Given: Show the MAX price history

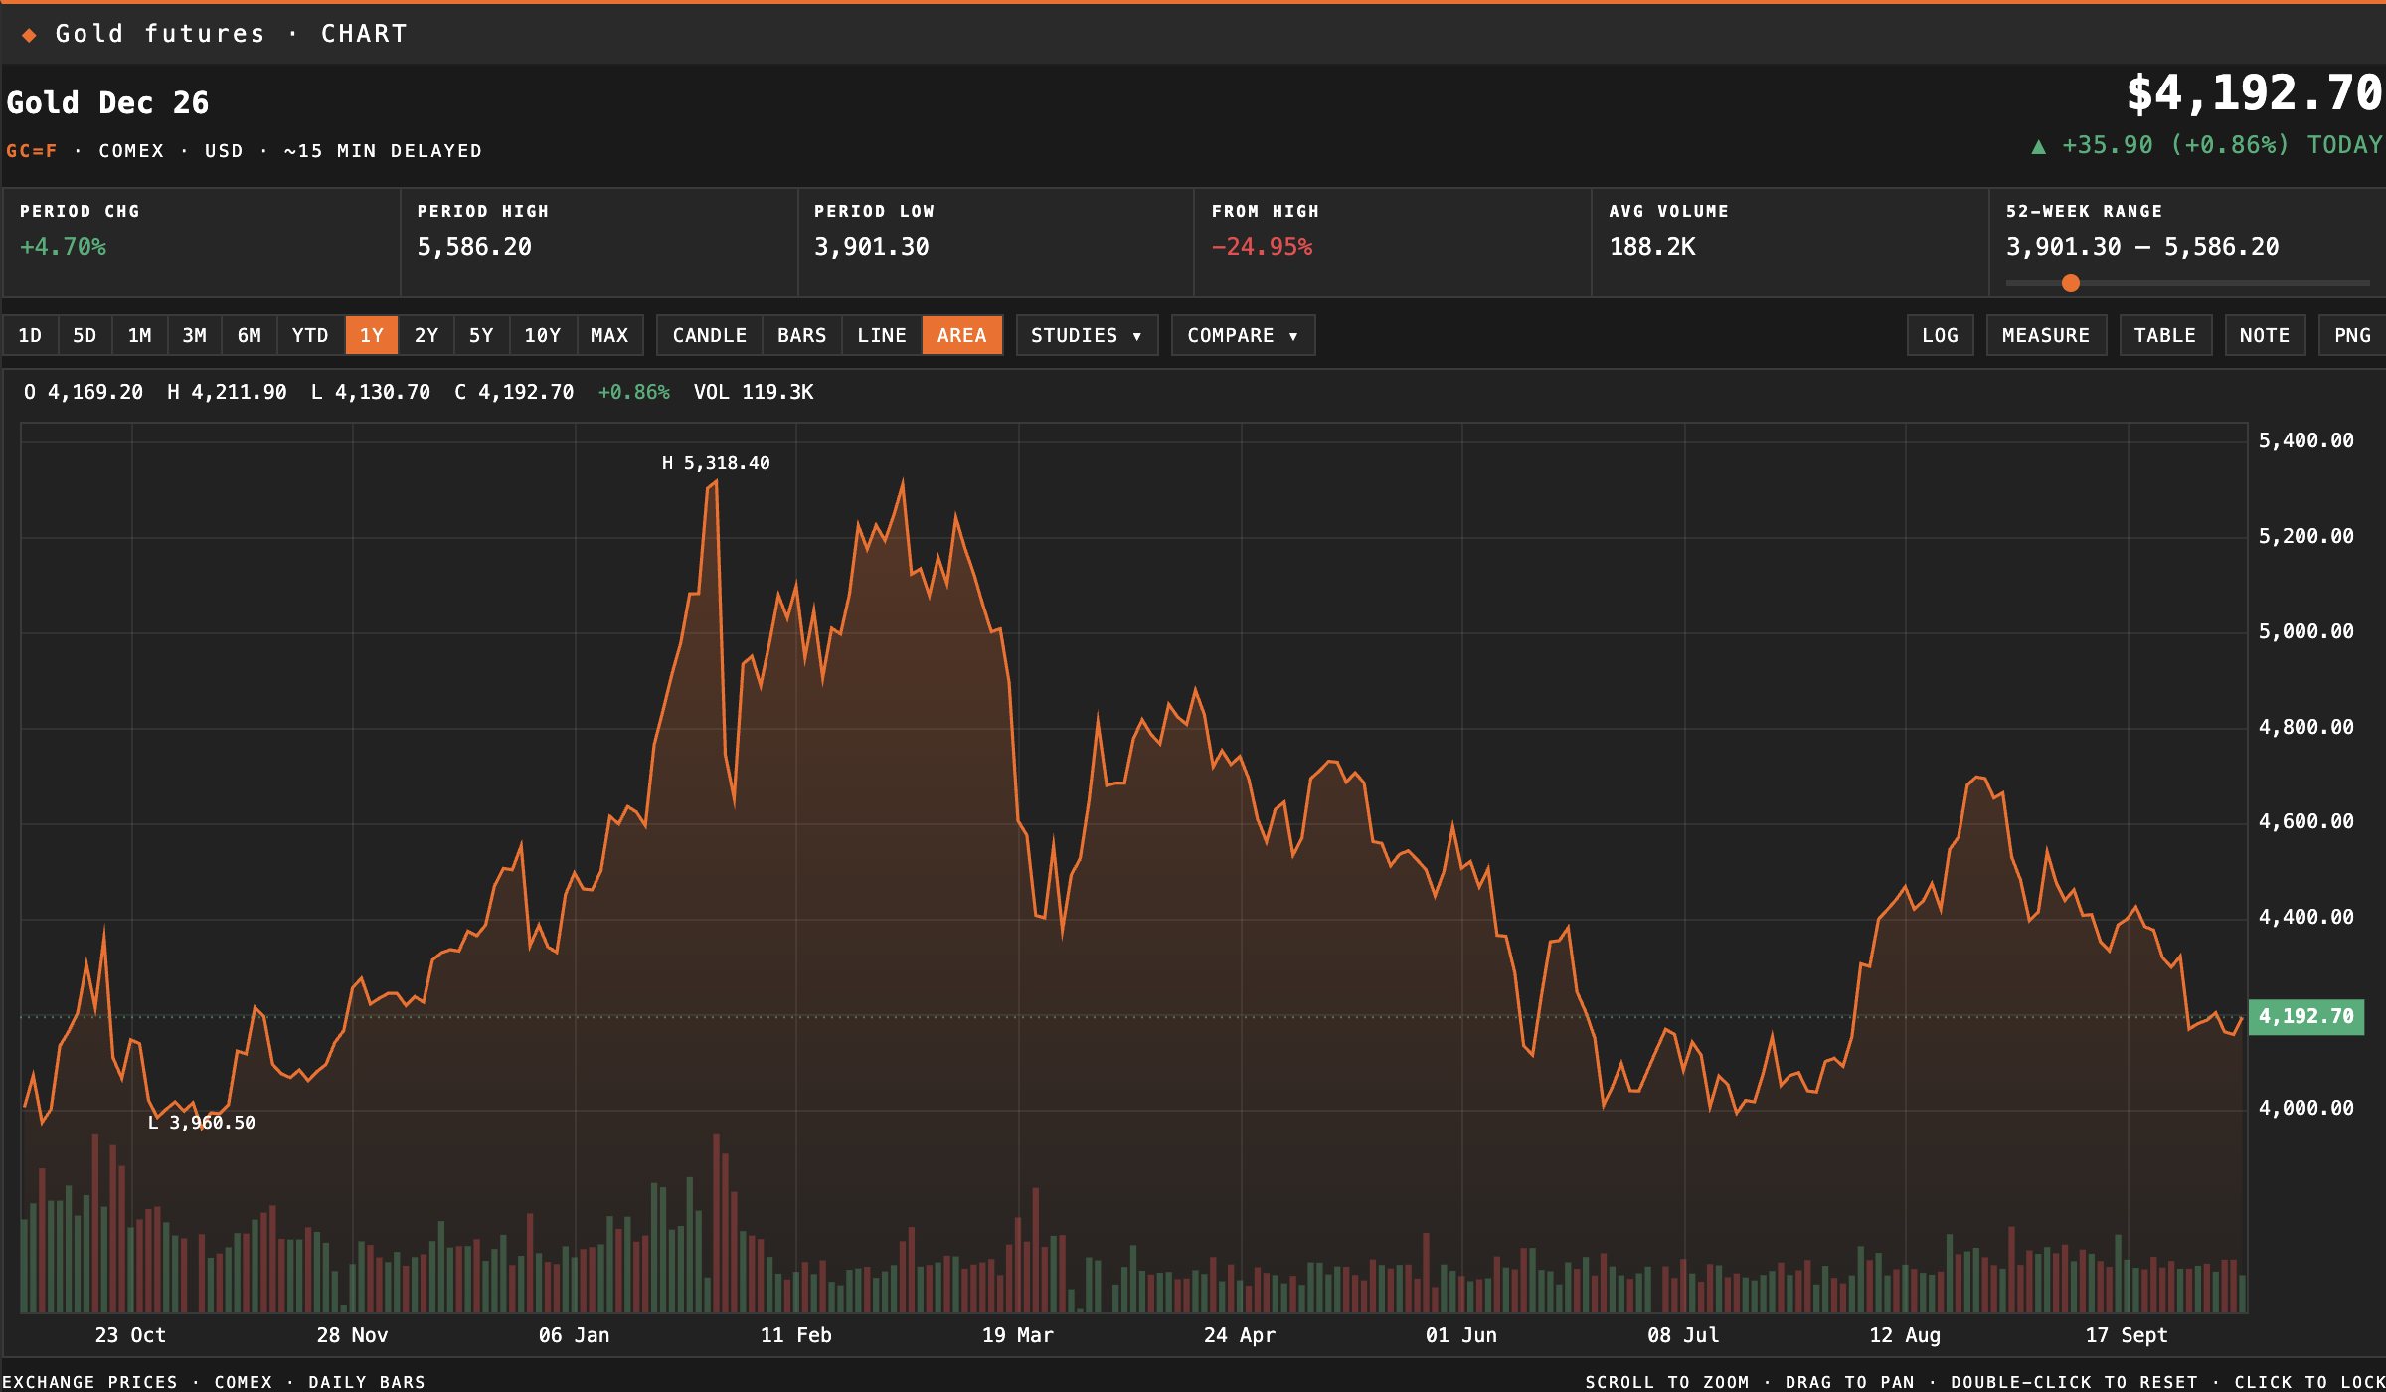Looking at the screenshot, I should tap(609, 335).
